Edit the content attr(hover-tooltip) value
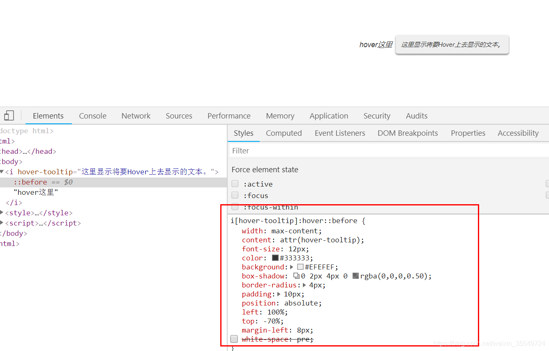This screenshot has height=351, width=549. (320, 240)
